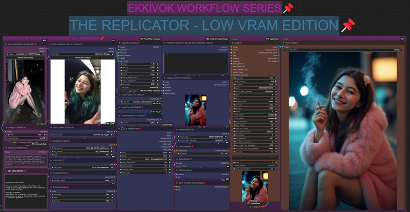
Task: Toggle use_tokenizer true switch in Image To Prompt
Action: pos(44,138)
